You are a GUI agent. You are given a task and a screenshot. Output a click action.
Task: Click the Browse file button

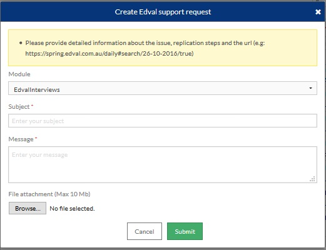point(28,208)
